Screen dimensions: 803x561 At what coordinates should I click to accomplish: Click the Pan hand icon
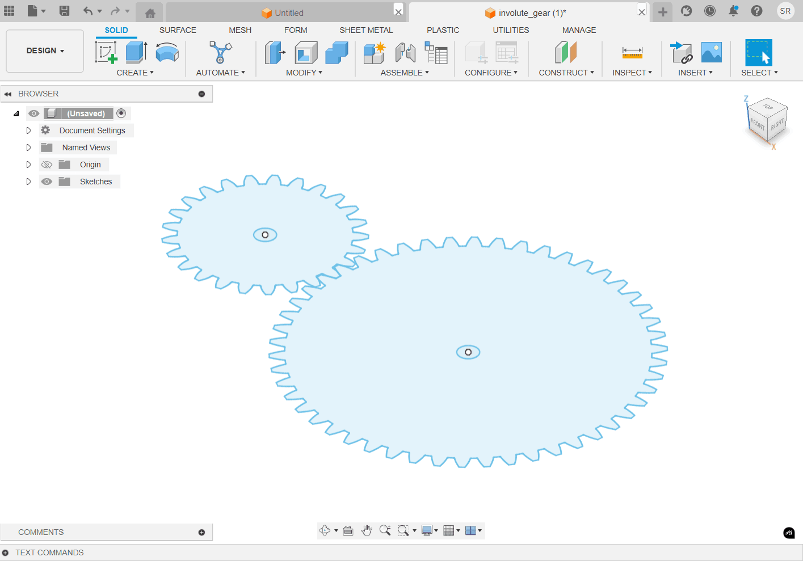coord(367,530)
